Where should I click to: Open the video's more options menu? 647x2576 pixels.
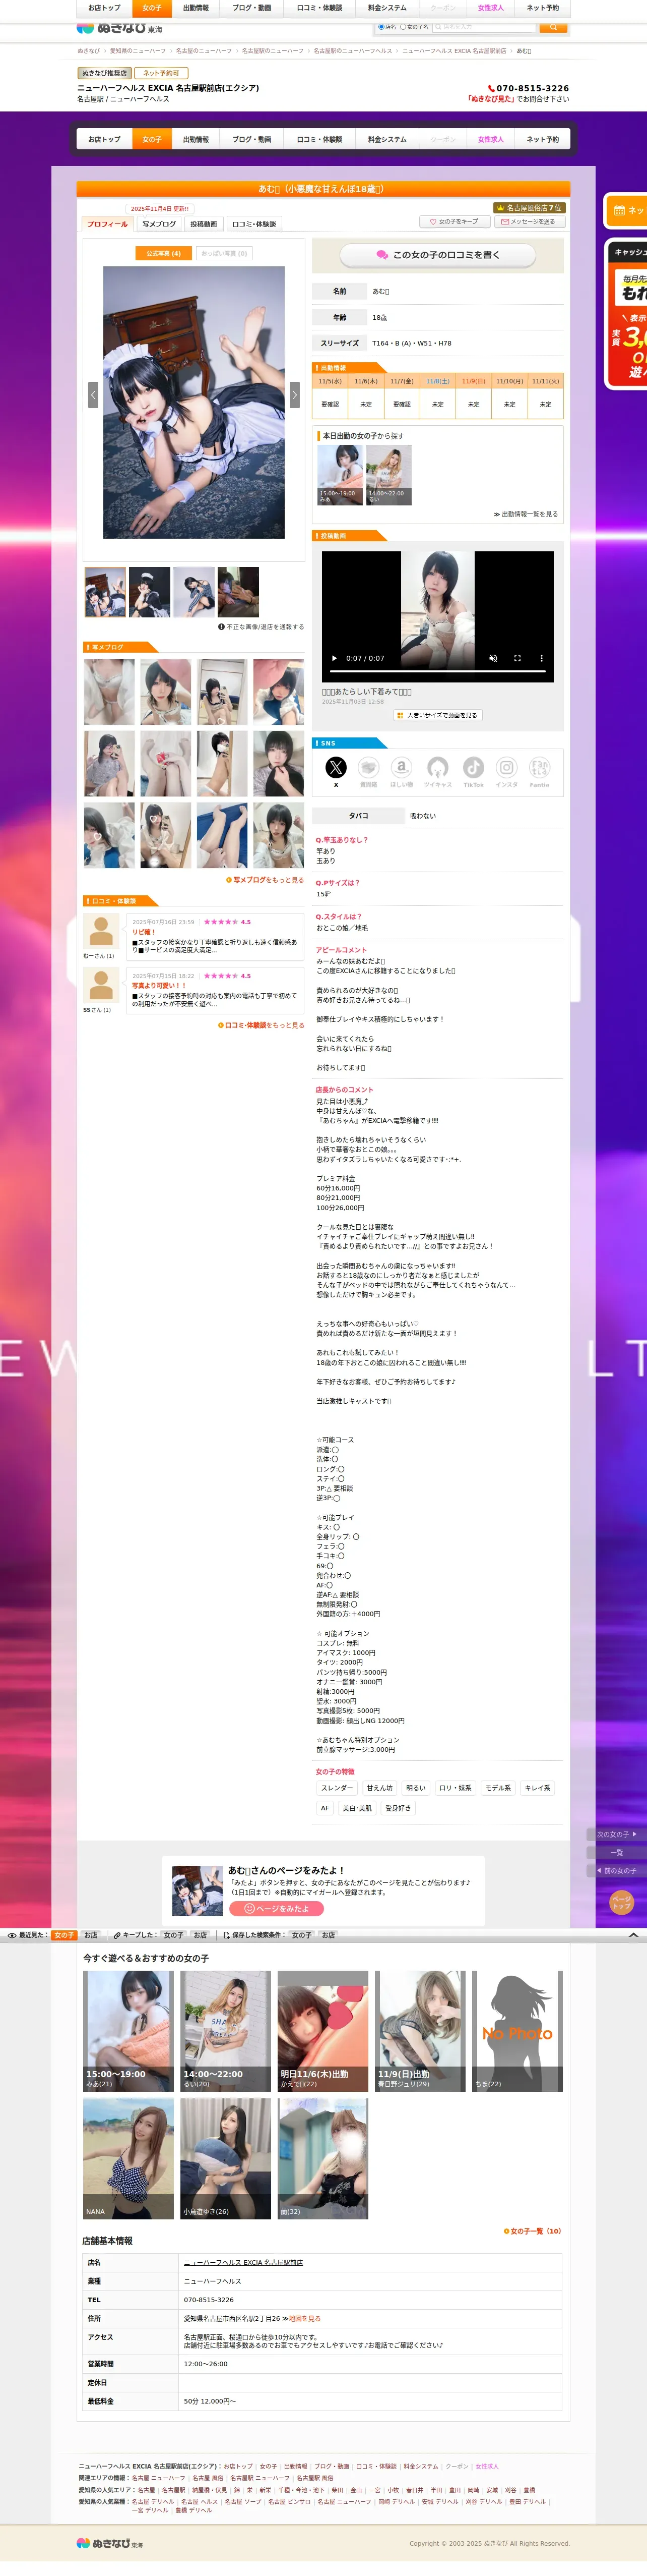coord(541,658)
